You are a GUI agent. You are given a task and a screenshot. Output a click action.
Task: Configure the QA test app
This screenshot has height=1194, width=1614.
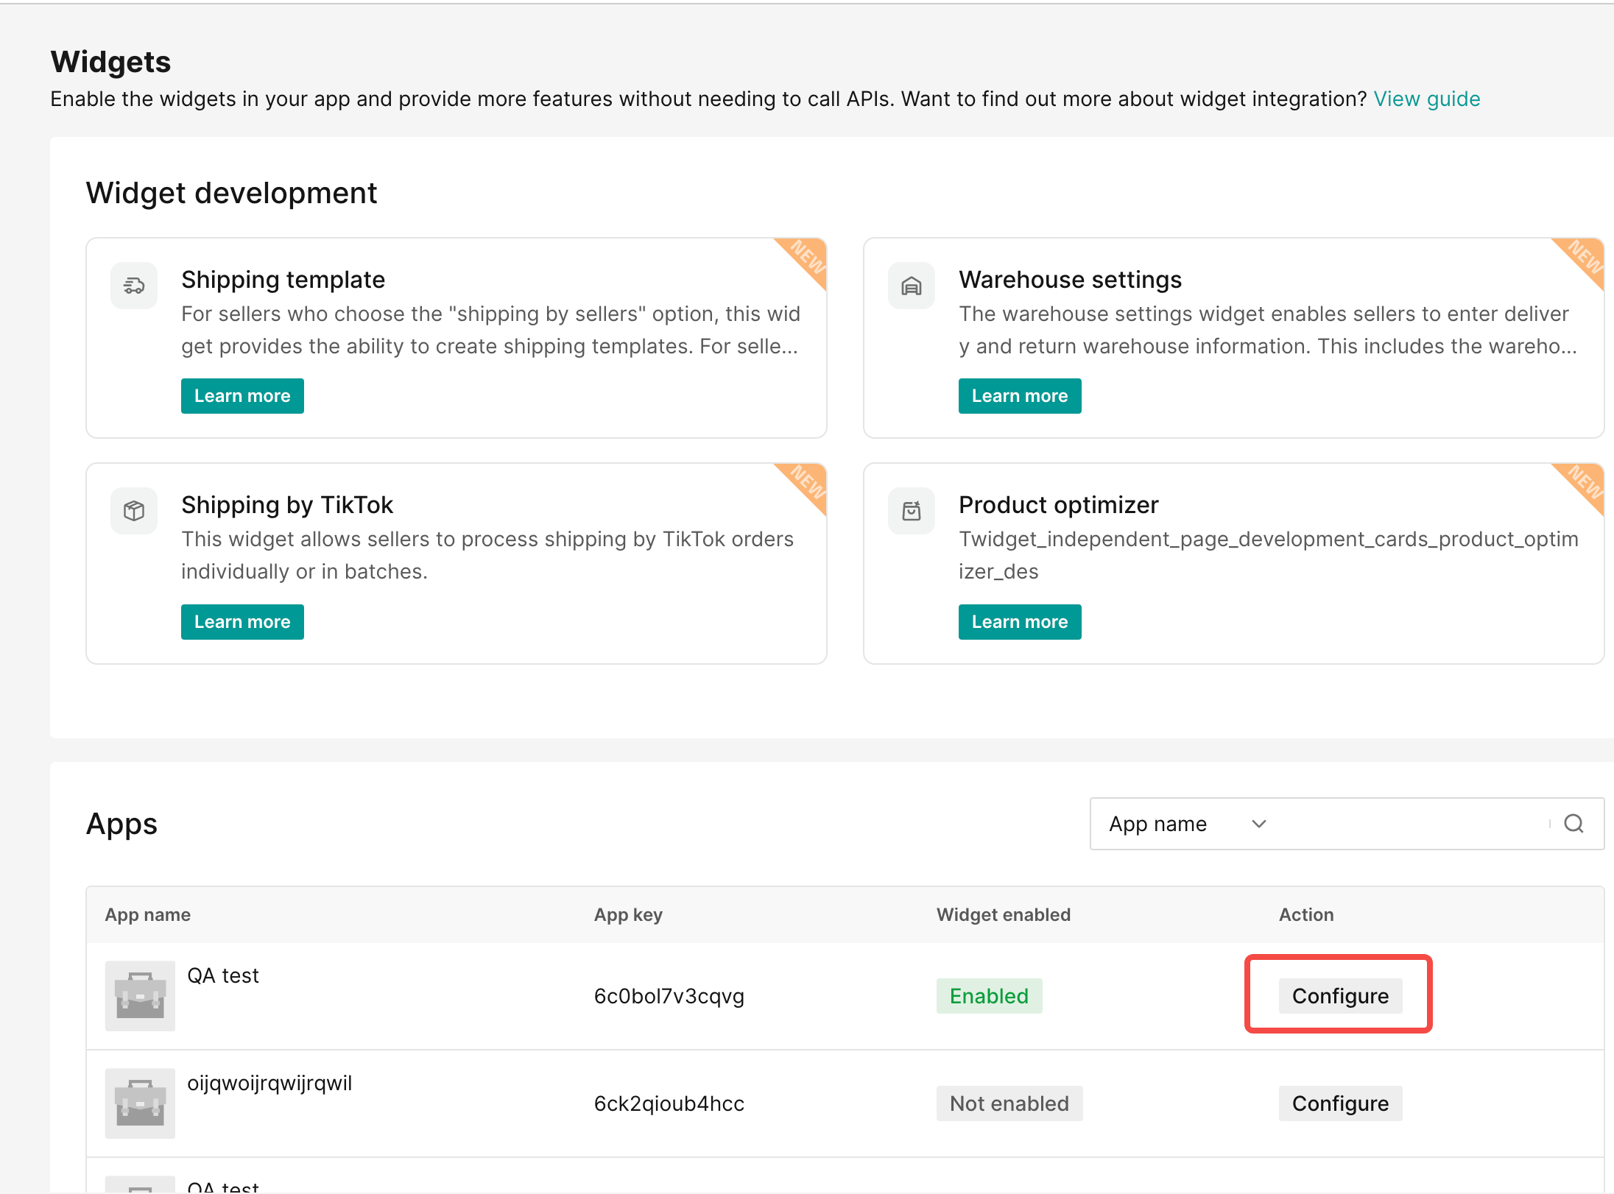point(1340,996)
